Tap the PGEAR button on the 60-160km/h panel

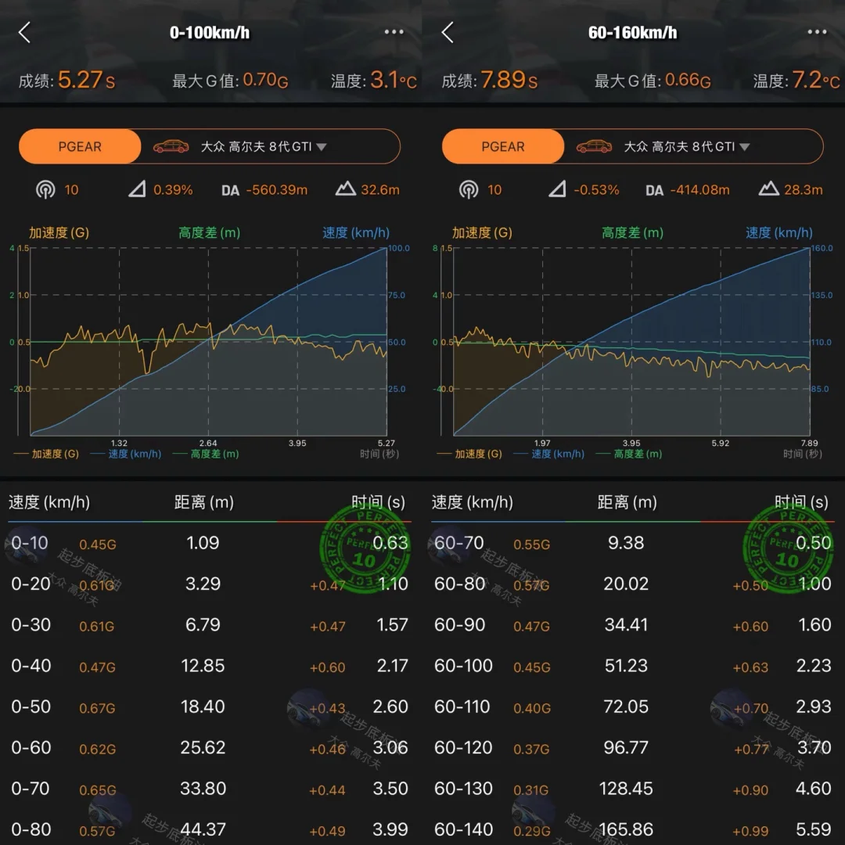coord(503,146)
